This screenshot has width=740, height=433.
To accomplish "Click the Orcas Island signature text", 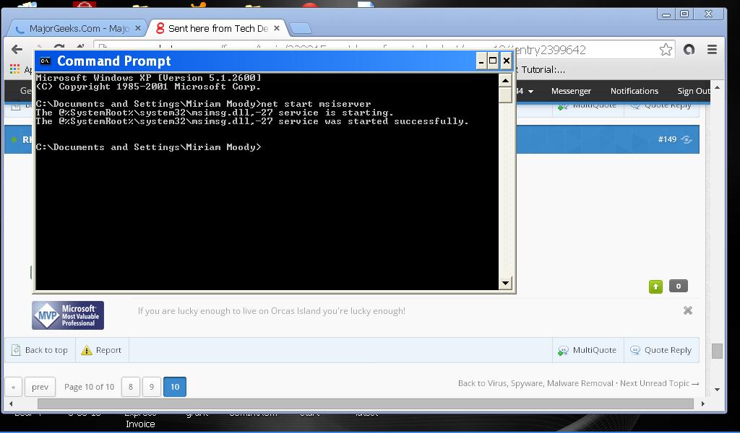I will (272, 311).
